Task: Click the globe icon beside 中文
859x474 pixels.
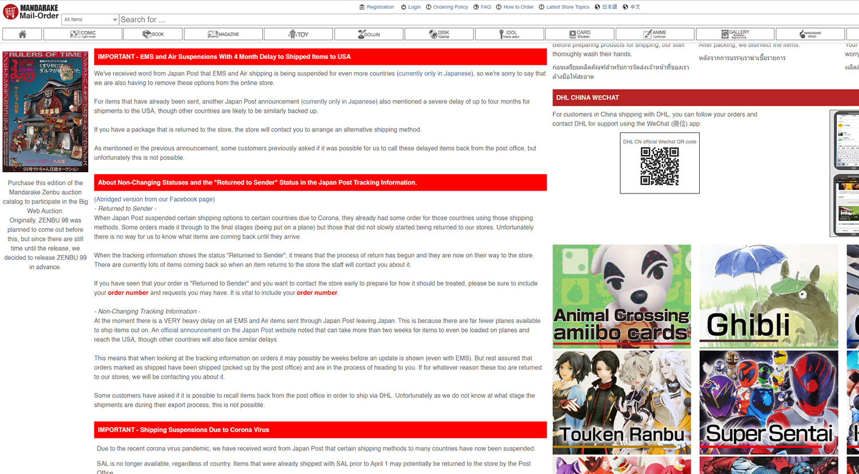Action: pos(625,7)
